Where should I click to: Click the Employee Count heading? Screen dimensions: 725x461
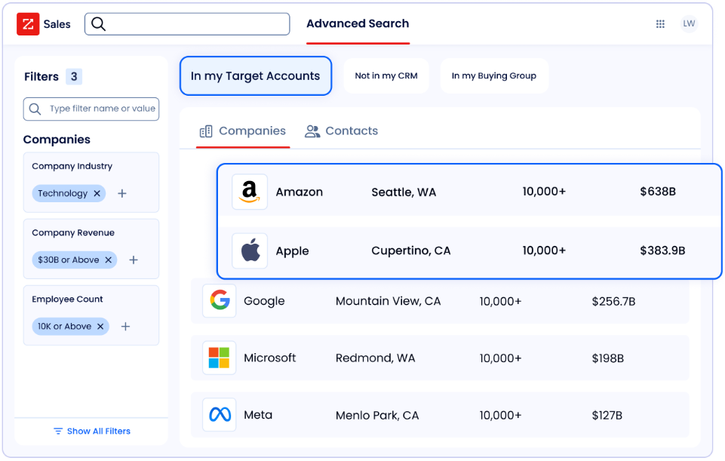click(67, 300)
